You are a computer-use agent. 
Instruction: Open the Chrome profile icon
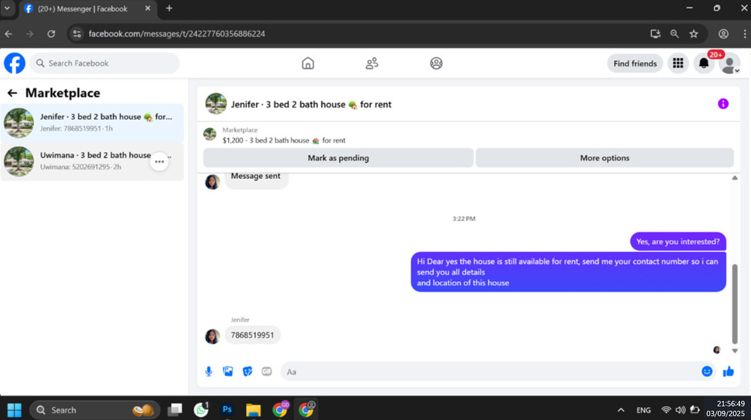(x=723, y=34)
